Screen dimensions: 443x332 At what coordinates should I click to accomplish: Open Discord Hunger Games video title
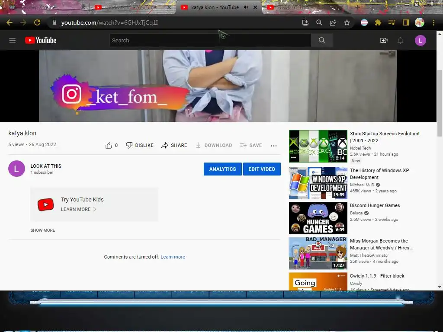(375, 205)
